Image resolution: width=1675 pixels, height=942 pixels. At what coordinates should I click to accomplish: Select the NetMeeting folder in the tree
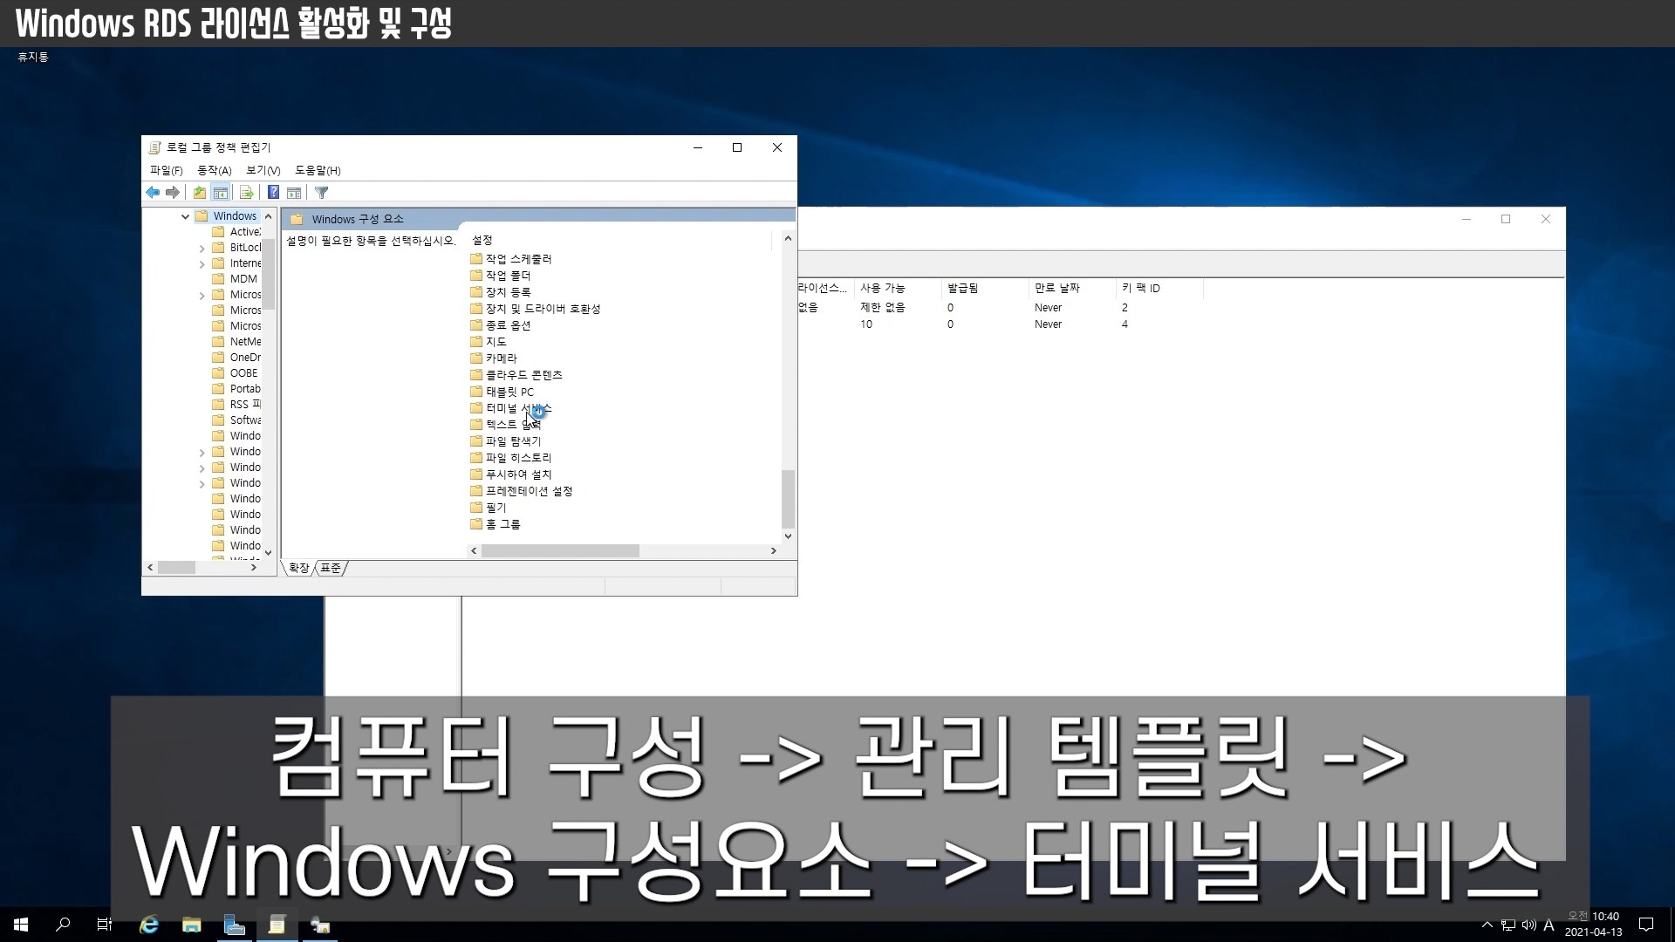coord(236,342)
